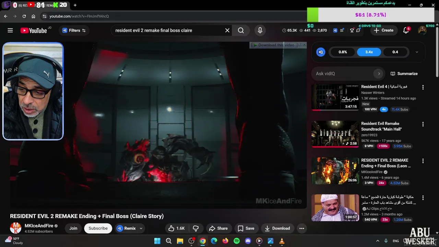Start voice search with the microphone
This screenshot has width=439, height=247.
coord(260,31)
